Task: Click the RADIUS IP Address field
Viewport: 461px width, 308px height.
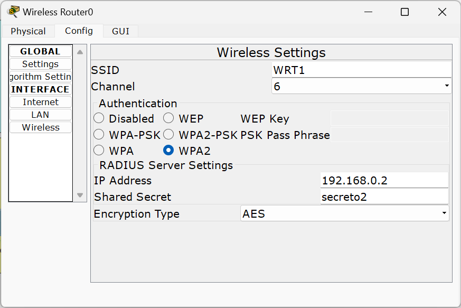Action: pos(384,180)
